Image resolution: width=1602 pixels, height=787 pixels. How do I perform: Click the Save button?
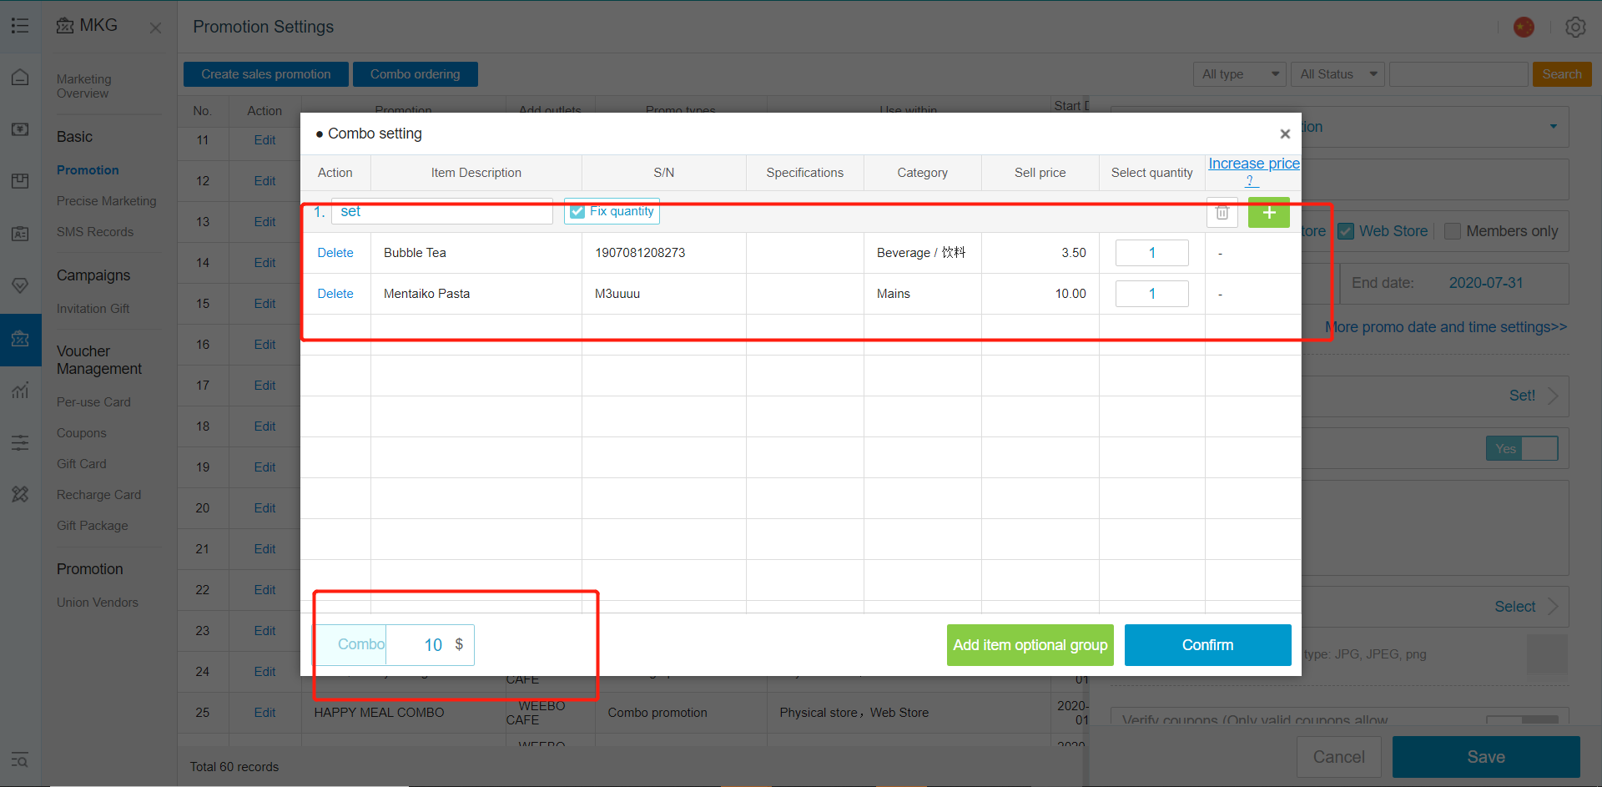click(x=1486, y=757)
